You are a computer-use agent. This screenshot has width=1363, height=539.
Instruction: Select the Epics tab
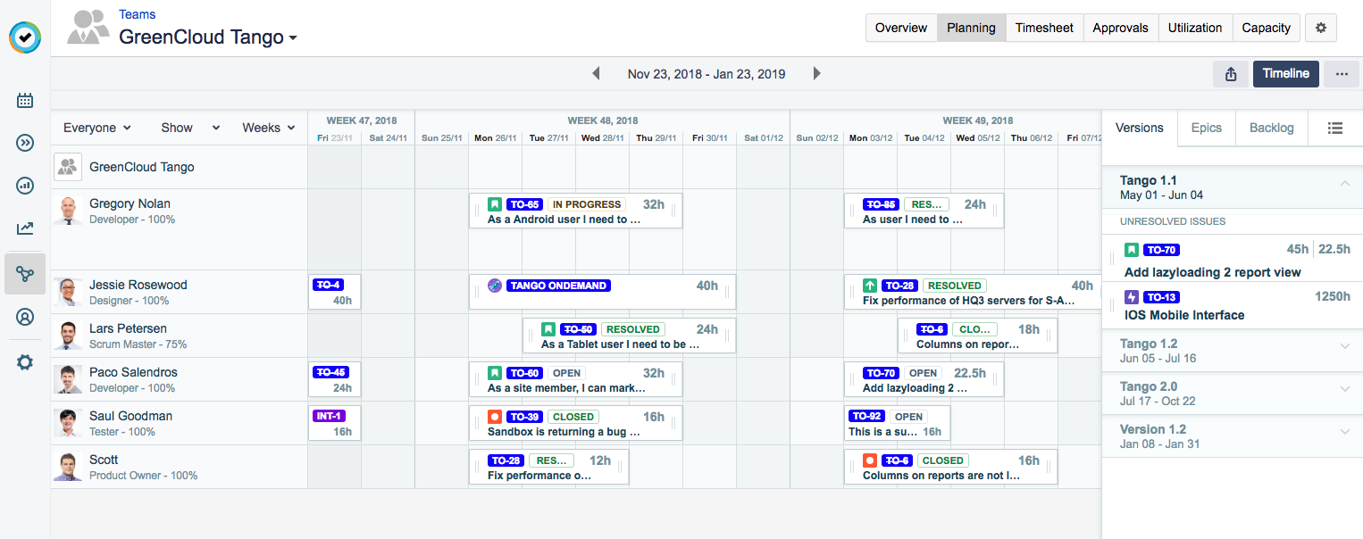point(1206,128)
